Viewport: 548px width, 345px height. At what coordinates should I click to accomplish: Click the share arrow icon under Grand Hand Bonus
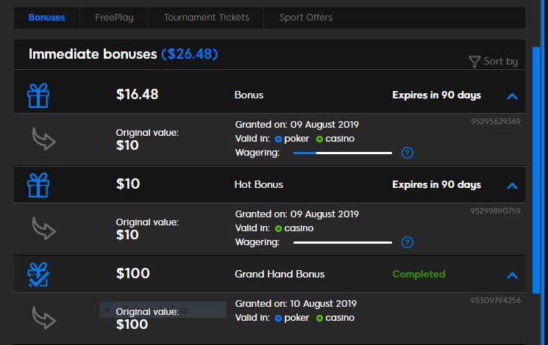(43, 318)
